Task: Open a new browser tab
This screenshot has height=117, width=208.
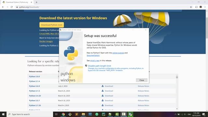Action: (36, 2)
